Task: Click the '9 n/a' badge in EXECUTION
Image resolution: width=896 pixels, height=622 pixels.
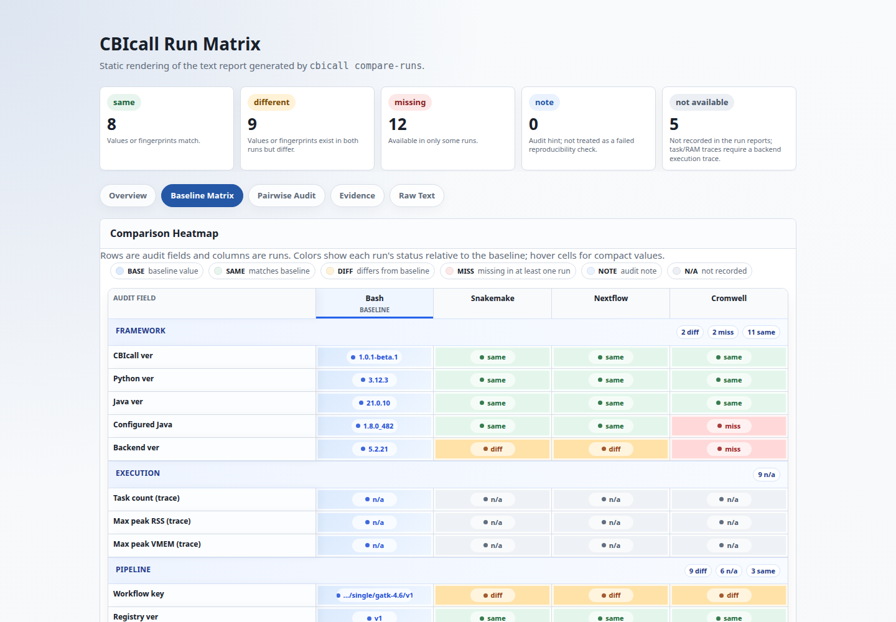Action: 767,475
